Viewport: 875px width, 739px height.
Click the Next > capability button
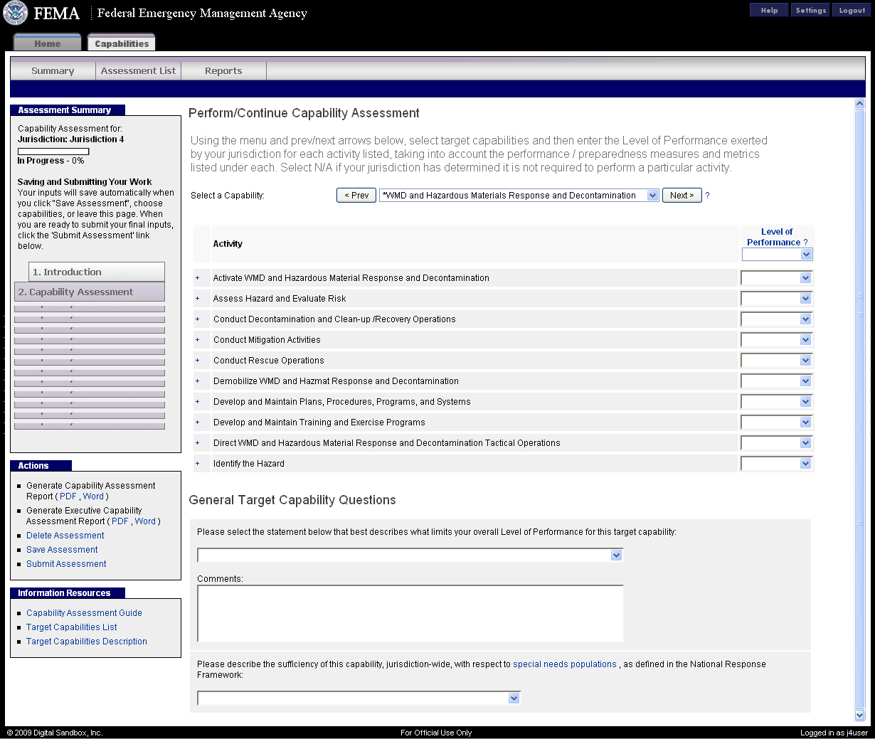tap(682, 196)
